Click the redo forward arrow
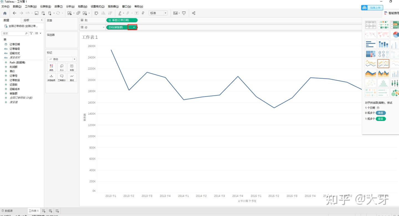 pyautogui.click(x=21, y=13)
